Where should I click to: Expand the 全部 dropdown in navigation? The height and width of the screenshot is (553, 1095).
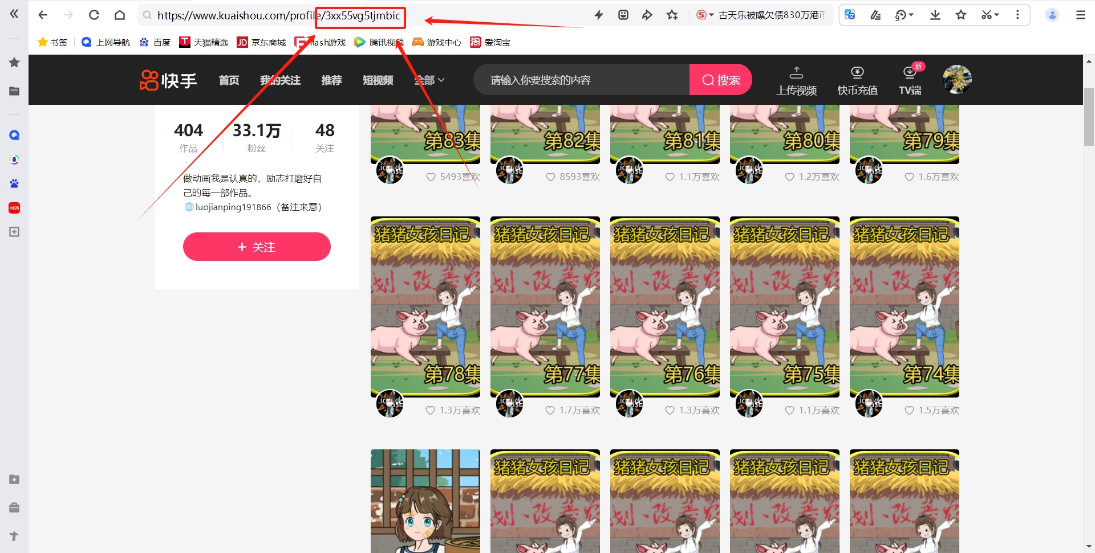(429, 80)
